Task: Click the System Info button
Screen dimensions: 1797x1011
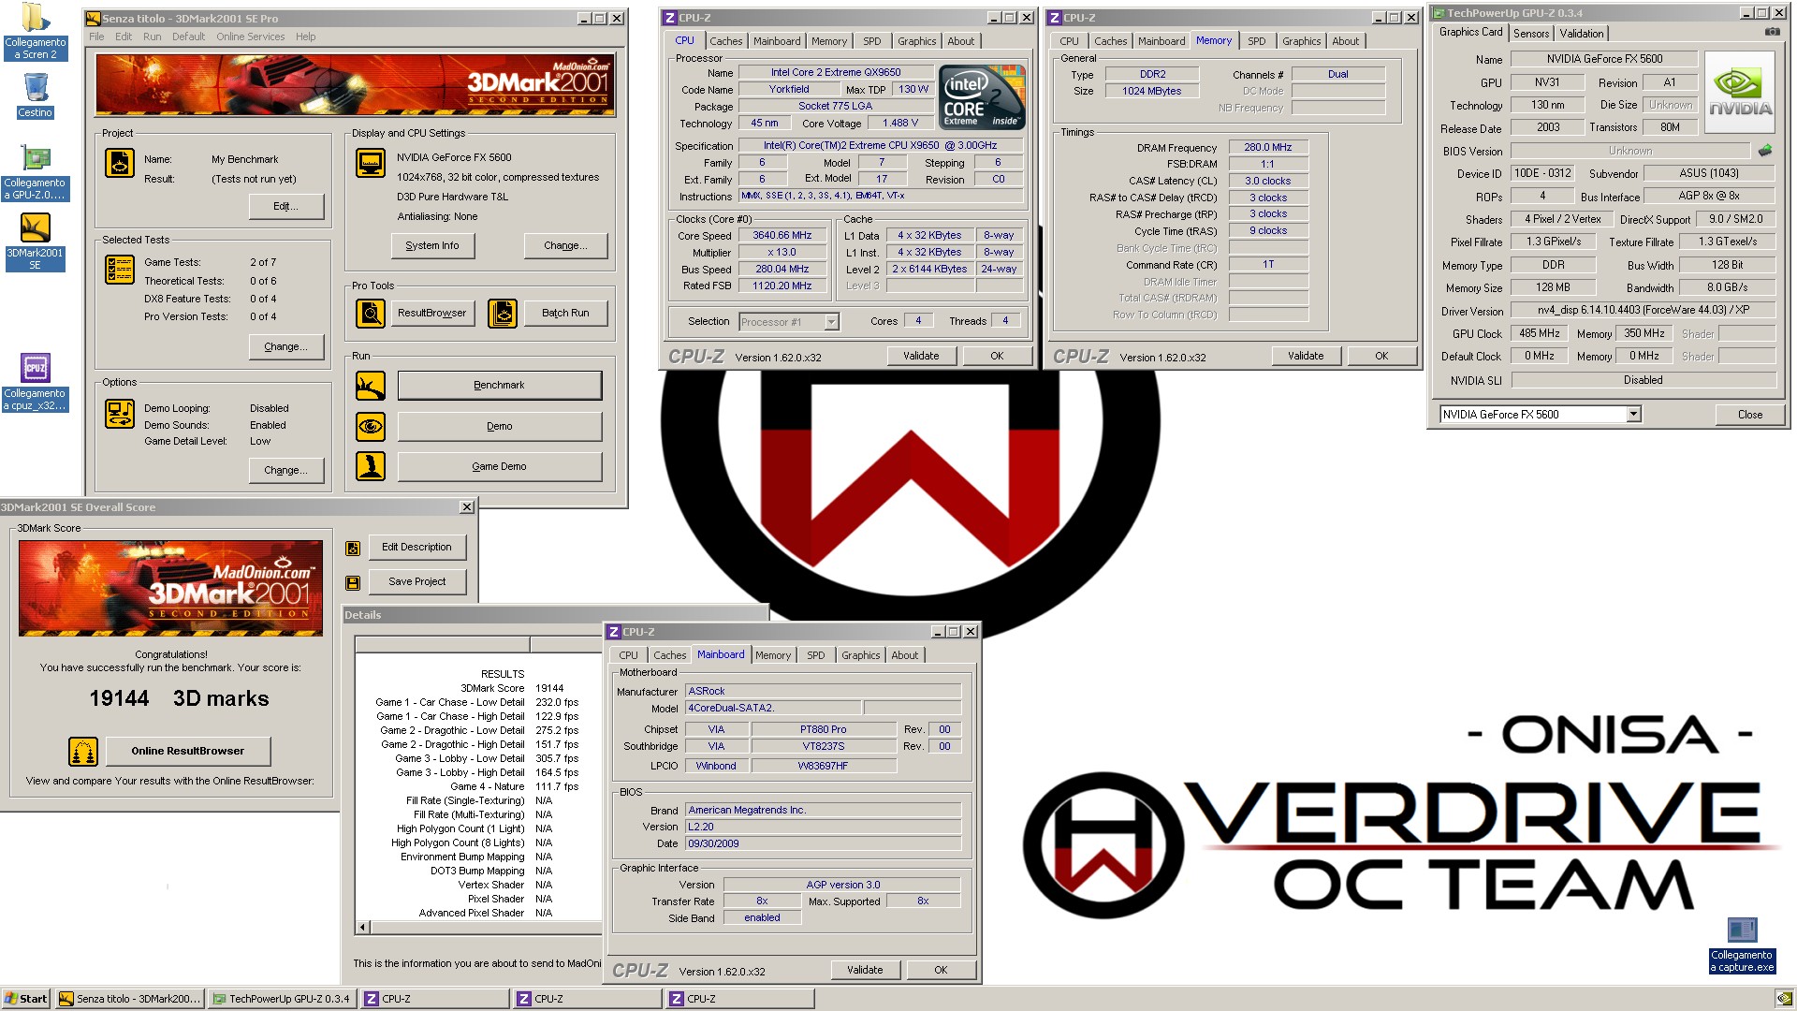Action: (x=431, y=245)
